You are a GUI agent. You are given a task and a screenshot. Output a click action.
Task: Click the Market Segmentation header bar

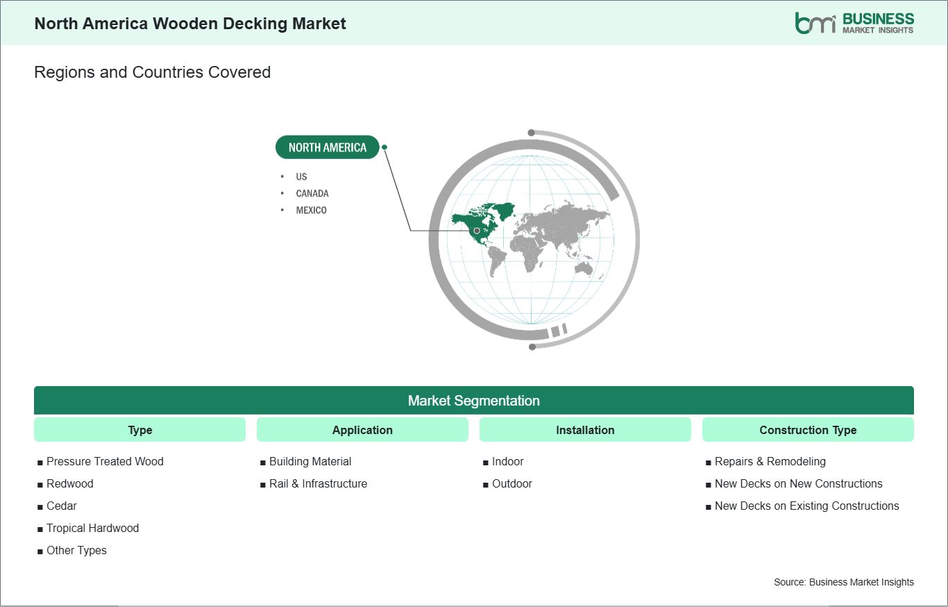click(x=474, y=401)
